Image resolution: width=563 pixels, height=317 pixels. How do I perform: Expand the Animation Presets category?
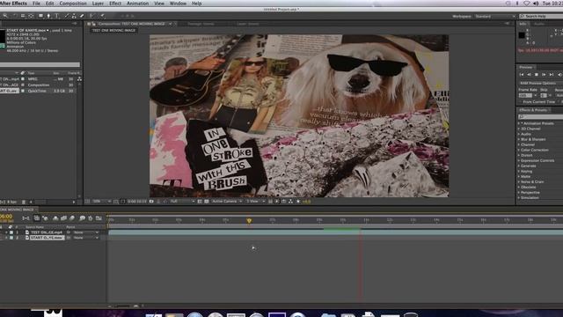pyautogui.click(x=519, y=123)
